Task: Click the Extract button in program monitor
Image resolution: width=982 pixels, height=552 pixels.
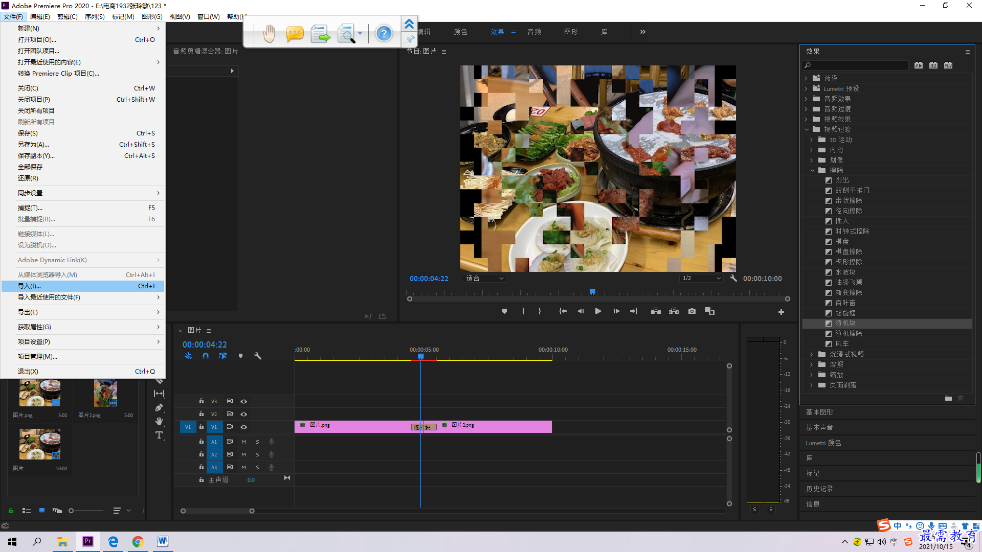Action: click(674, 311)
